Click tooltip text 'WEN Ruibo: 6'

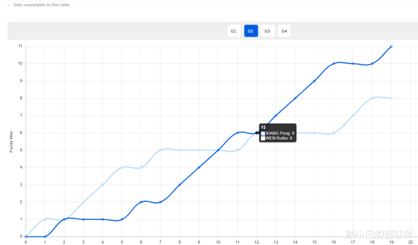279,138
